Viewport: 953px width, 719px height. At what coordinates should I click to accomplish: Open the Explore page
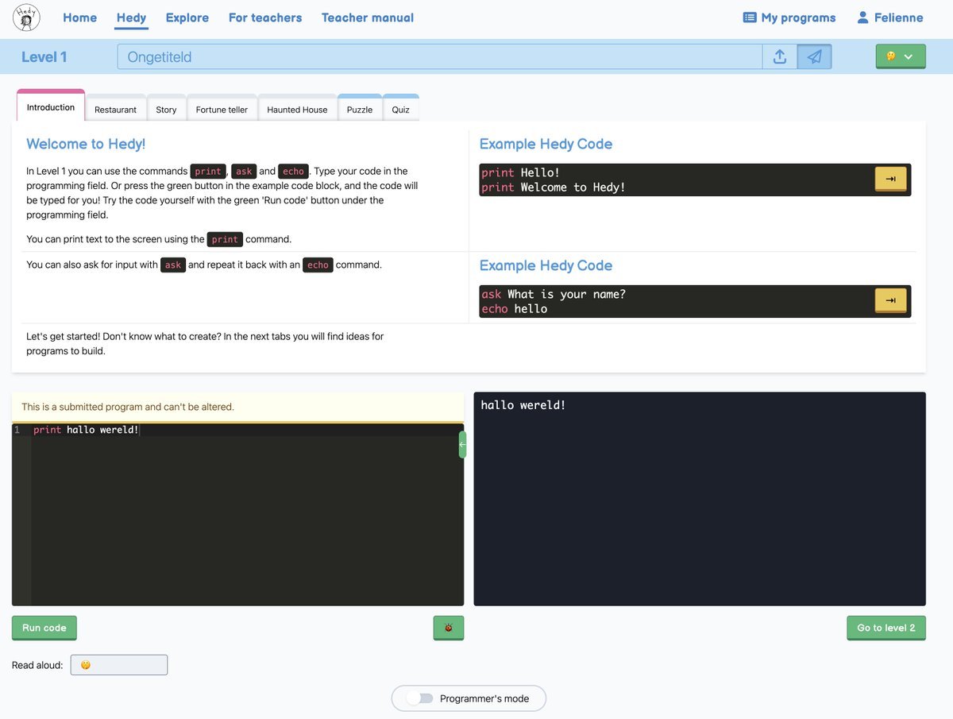pyautogui.click(x=187, y=17)
